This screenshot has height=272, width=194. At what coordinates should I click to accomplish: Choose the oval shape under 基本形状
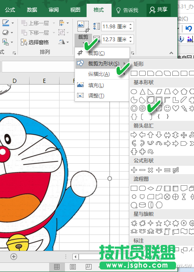(134, 92)
